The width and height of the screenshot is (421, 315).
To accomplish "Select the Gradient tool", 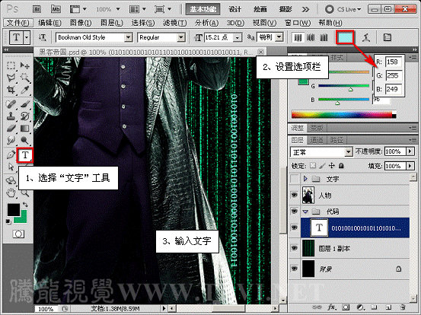I will click(24, 129).
